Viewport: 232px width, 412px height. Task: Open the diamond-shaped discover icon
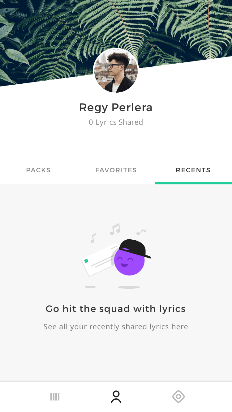coord(178,397)
